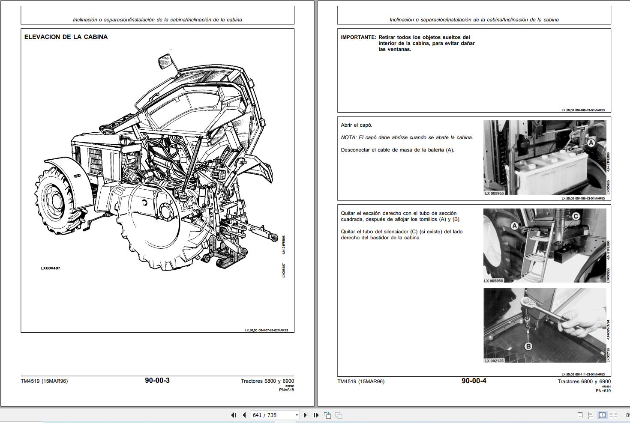This screenshot has width=630, height=423.
Task: Jump to the last page
Action: tap(316, 415)
